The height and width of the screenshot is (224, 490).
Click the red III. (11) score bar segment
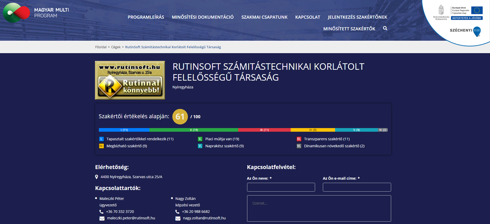[264, 130]
